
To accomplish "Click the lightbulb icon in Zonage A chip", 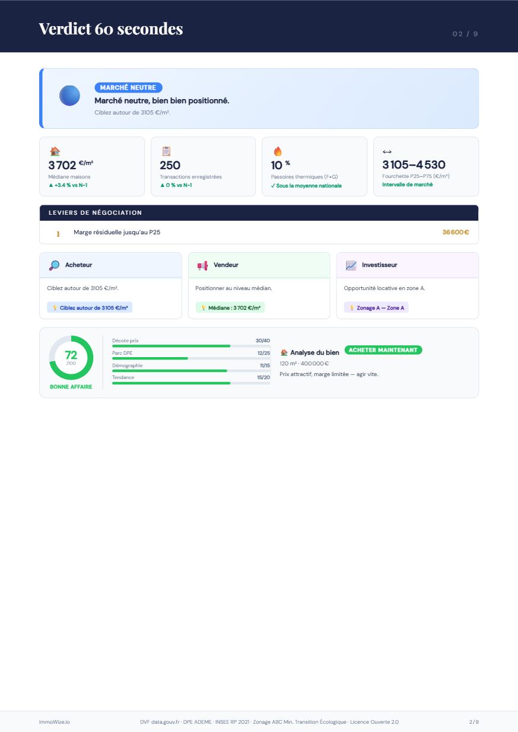I will [x=352, y=308].
